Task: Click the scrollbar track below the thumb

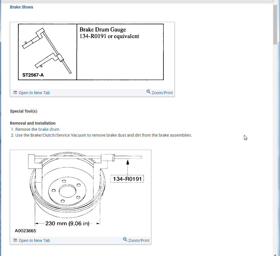Action: [275, 148]
